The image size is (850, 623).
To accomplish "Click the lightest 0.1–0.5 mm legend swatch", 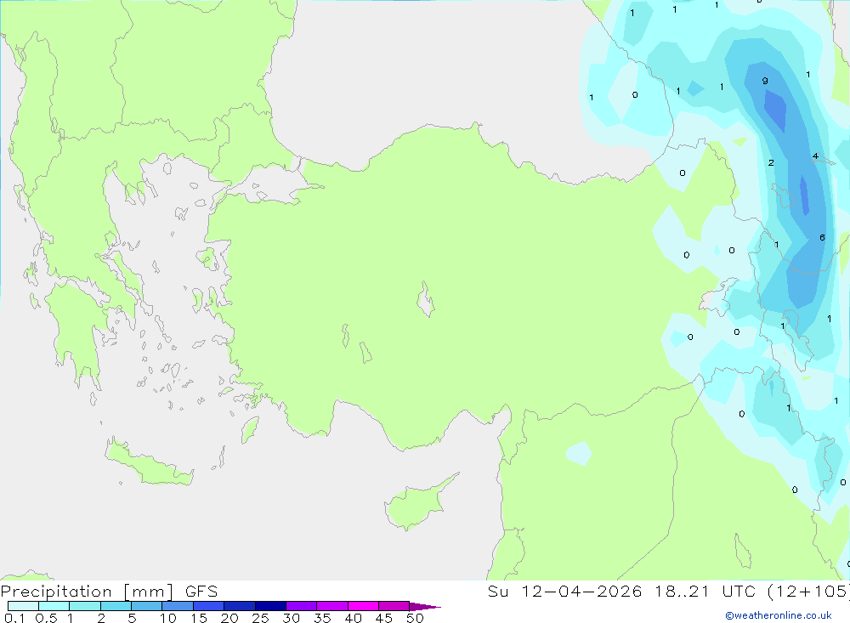I will point(23,606).
